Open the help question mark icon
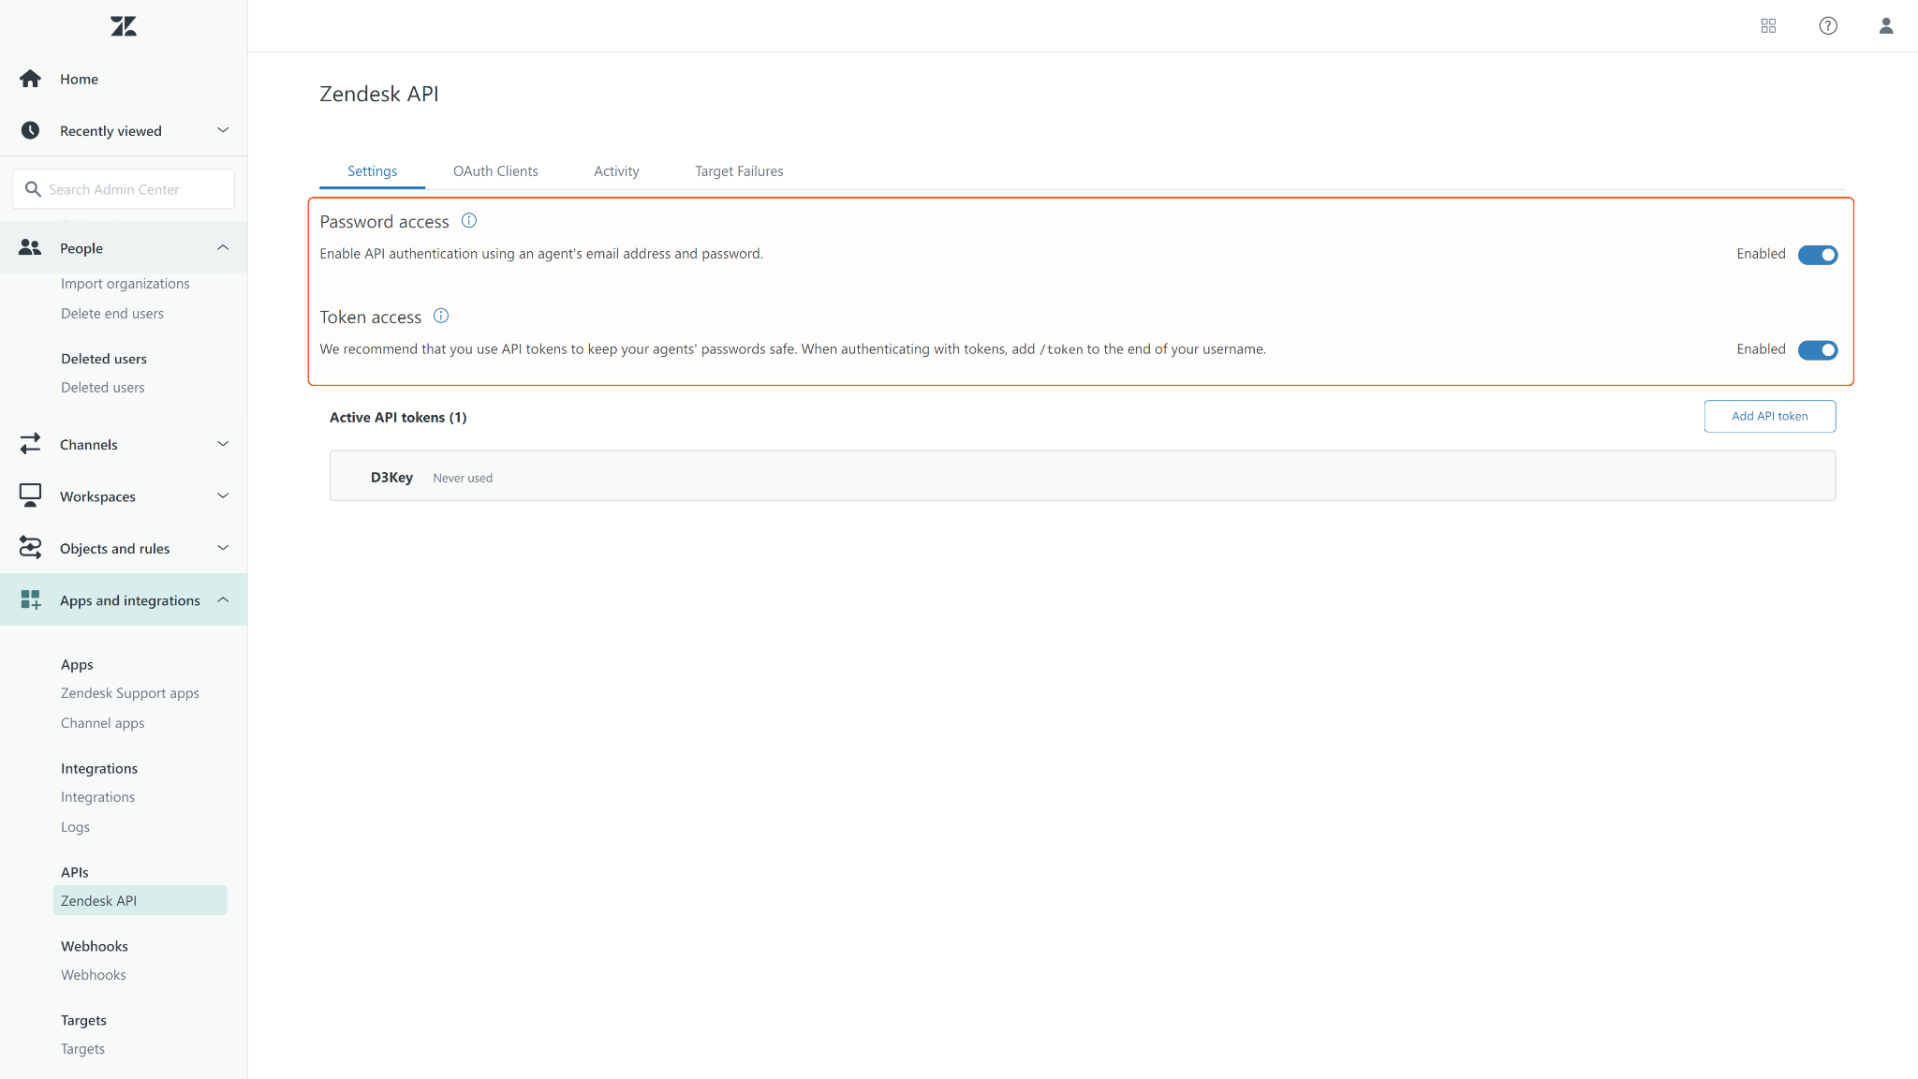 click(1828, 26)
